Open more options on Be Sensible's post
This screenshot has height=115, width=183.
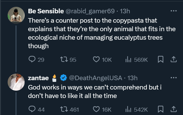click(x=173, y=11)
